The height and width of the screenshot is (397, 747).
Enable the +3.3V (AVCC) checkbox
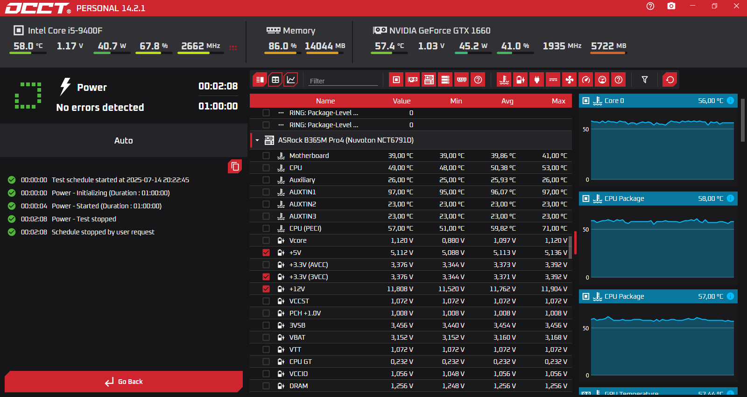(266, 265)
